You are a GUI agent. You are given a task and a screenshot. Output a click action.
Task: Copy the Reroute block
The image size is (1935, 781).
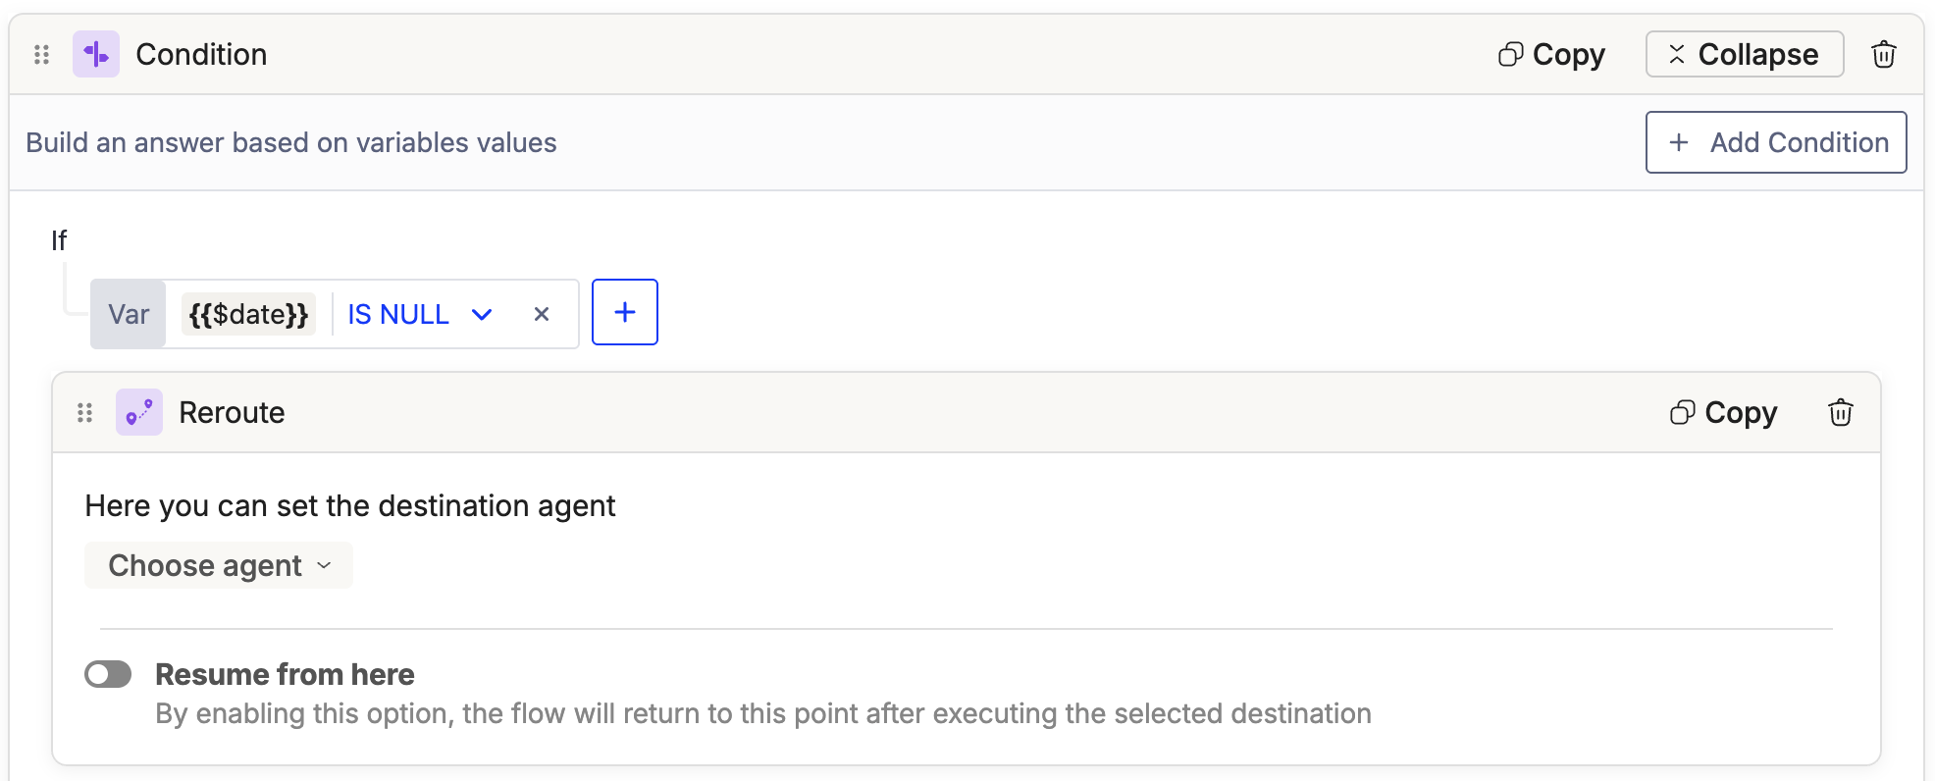pyautogui.click(x=1723, y=413)
